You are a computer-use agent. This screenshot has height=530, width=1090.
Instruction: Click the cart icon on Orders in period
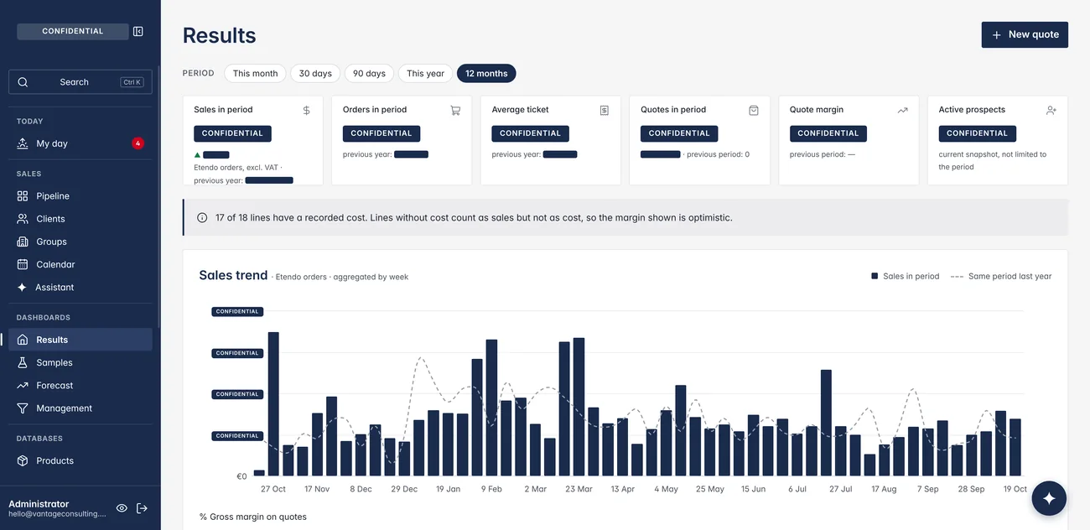[455, 110]
